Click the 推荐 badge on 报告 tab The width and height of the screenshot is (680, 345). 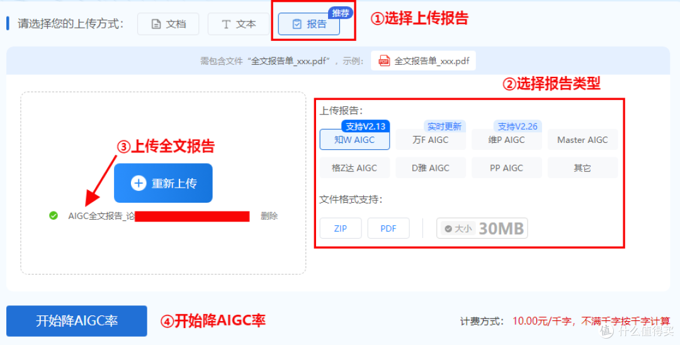pos(341,13)
